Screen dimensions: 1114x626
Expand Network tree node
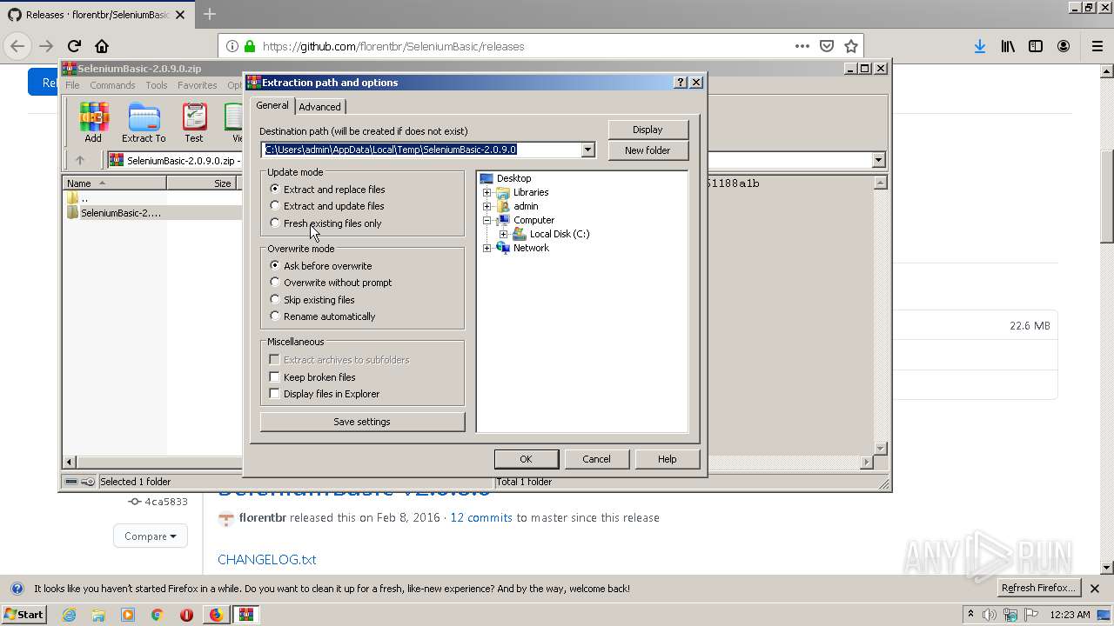pyautogui.click(x=487, y=248)
